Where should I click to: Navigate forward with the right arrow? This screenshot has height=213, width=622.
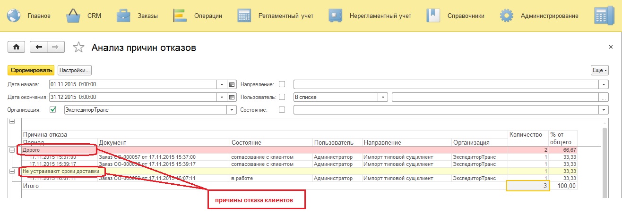55,47
